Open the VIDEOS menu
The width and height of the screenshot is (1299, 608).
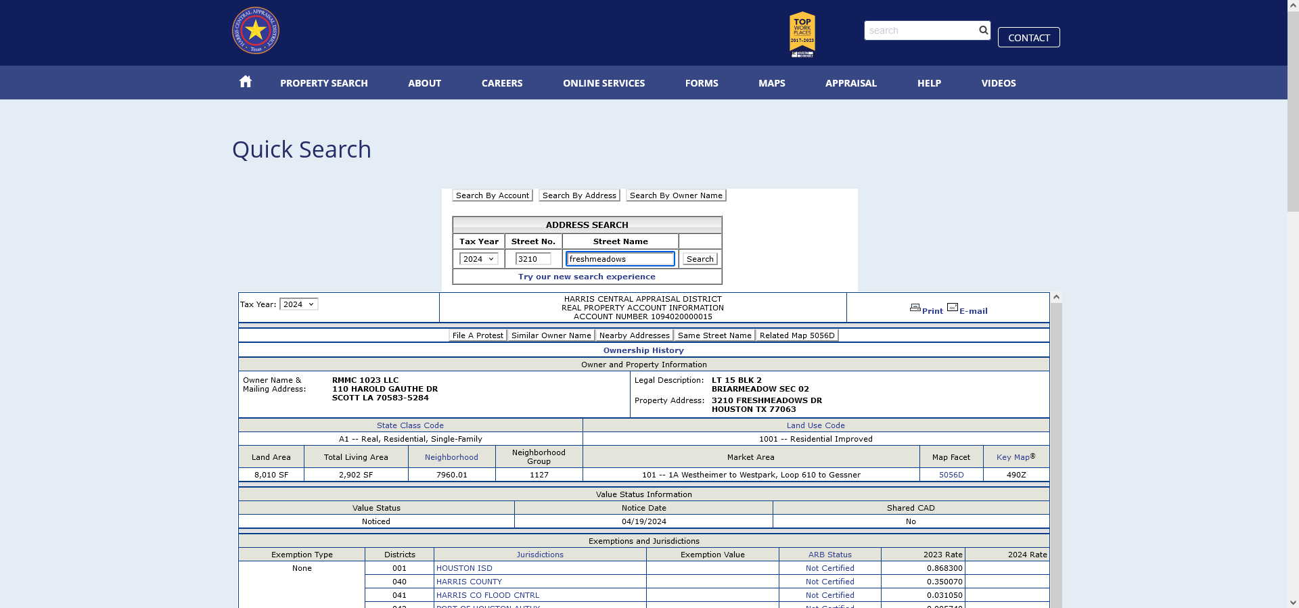click(999, 83)
